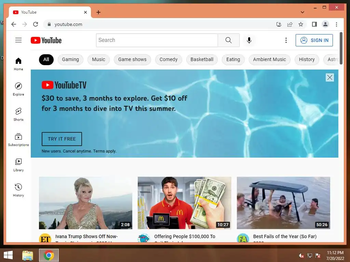350x262 pixels.
Task: Open a new tab with plus button
Action: click(98, 12)
